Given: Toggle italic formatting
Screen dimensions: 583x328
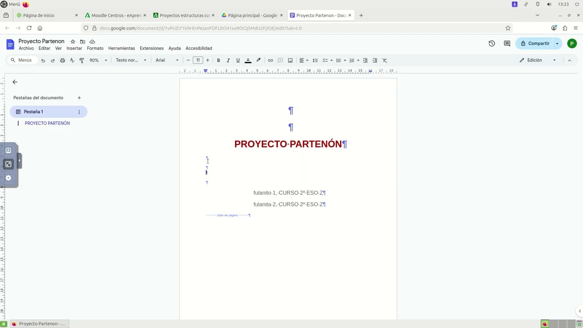Looking at the screenshot, I should pos(228,60).
